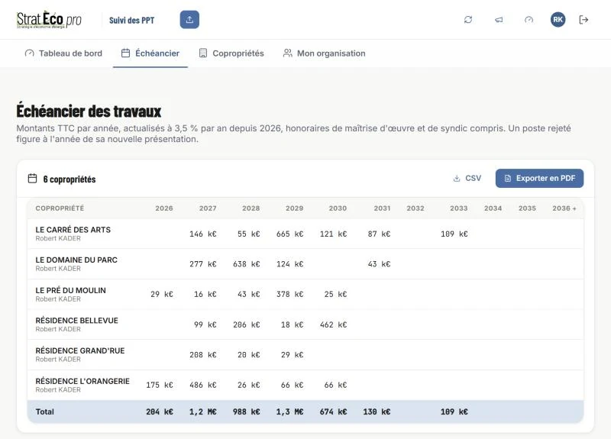Click the blue upload button
Image resolution: width=611 pixels, height=439 pixels.
click(x=189, y=20)
